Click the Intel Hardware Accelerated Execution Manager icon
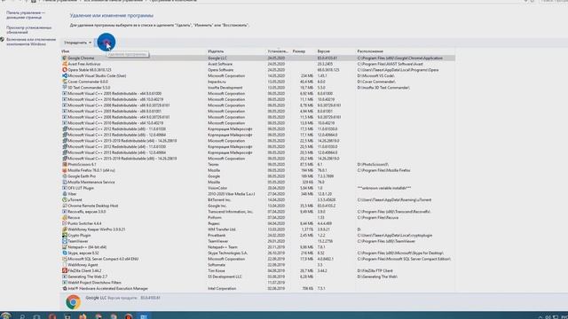 pyautogui.click(x=65, y=289)
